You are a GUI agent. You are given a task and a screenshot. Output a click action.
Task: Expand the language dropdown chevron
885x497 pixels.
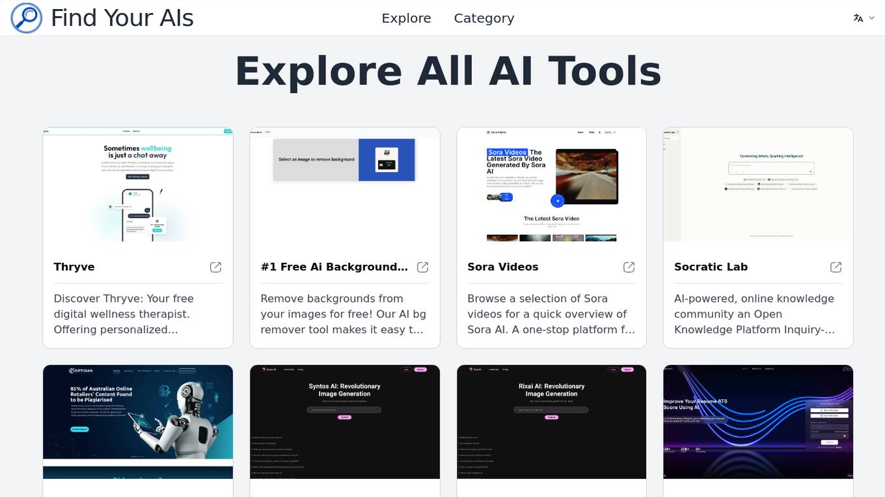(872, 18)
